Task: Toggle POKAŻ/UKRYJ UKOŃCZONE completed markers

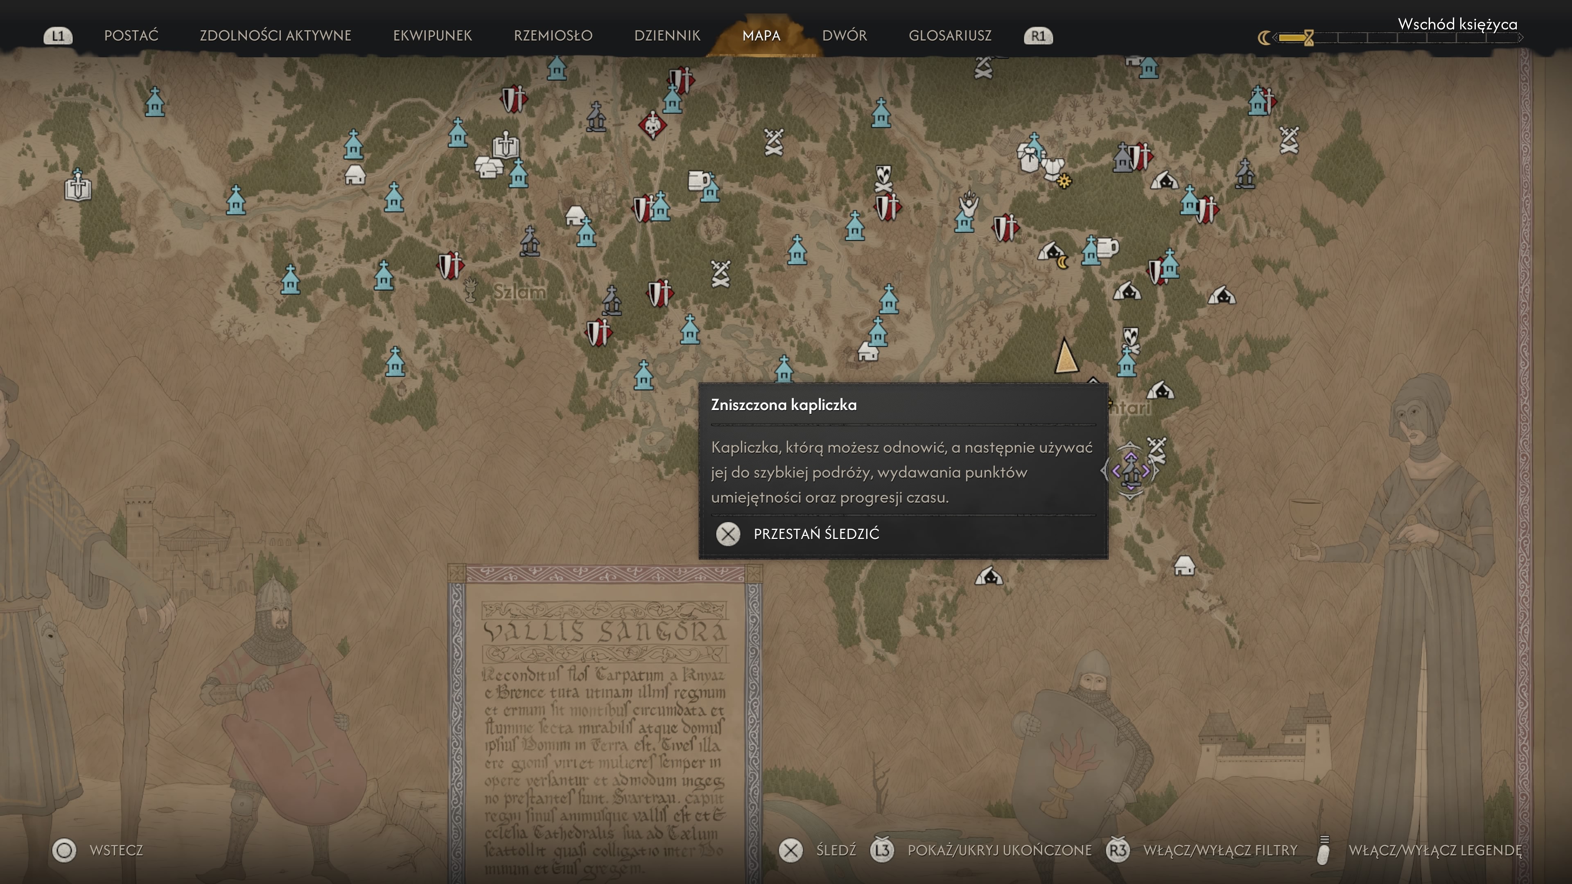Action: (981, 850)
